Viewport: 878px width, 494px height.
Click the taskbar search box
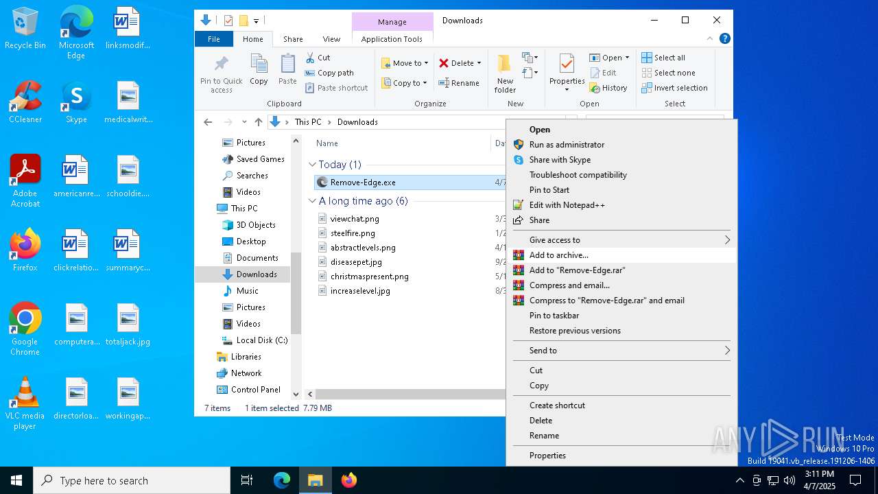132,480
